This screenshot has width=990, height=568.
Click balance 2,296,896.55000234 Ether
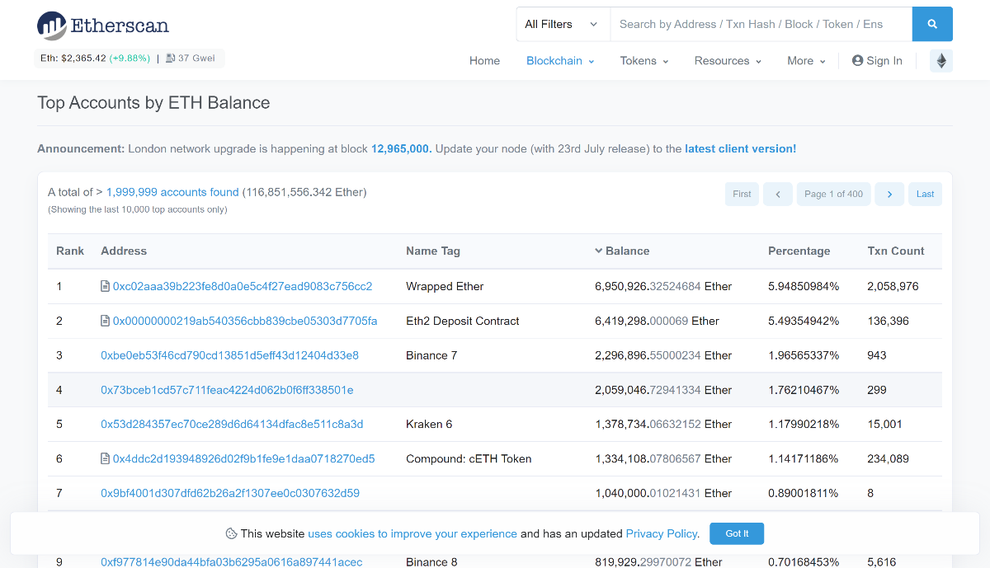pyautogui.click(x=663, y=355)
